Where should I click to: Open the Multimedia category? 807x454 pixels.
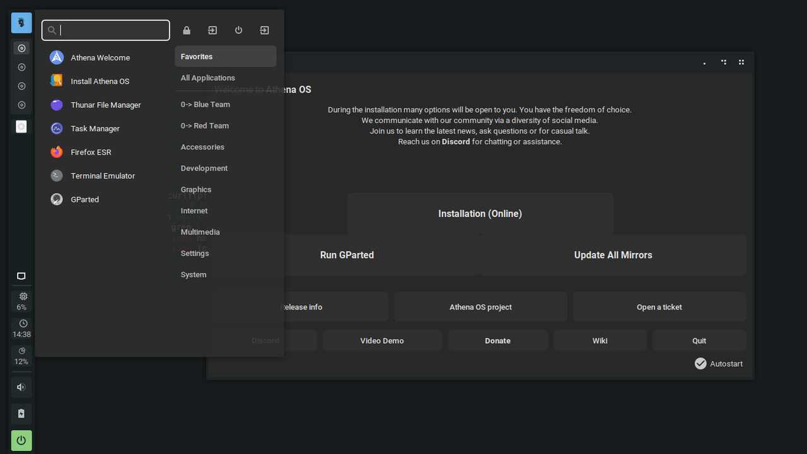tap(226, 232)
